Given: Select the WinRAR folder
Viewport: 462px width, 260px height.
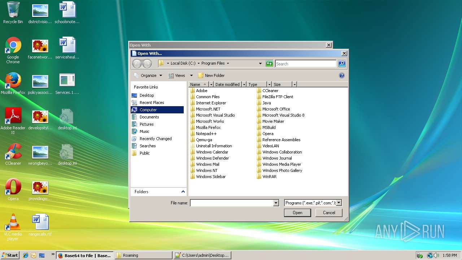Looking at the screenshot, I should (266, 177).
